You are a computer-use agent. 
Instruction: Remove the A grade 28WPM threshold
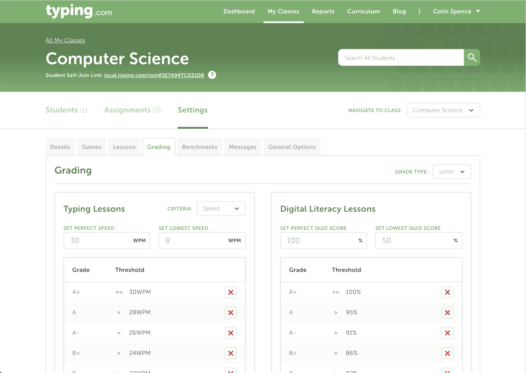tap(231, 312)
